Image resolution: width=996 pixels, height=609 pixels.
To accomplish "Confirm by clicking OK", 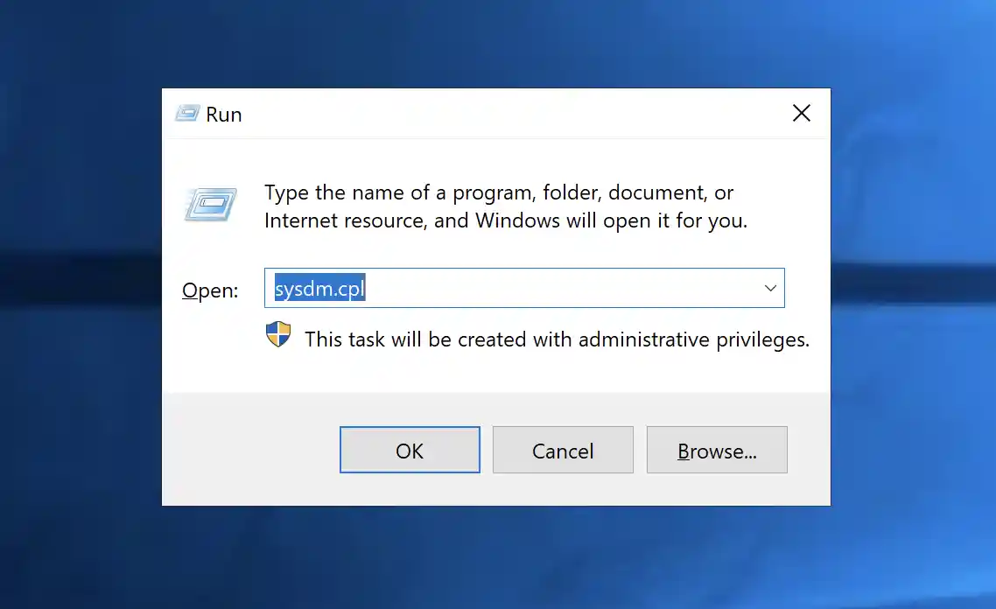I will (x=410, y=450).
